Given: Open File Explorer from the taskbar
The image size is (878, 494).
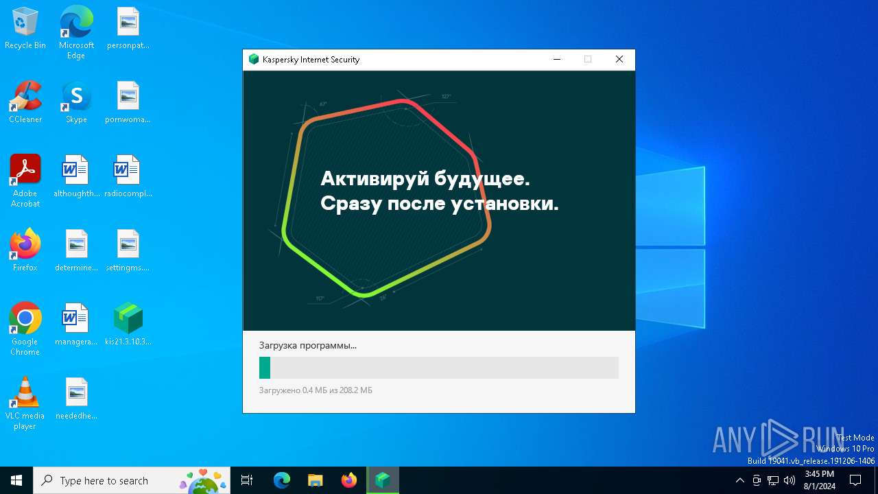Looking at the screenshot, I should [x=315, y=480].
